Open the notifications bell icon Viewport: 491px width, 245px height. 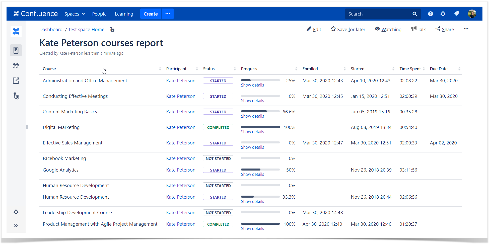456,14
